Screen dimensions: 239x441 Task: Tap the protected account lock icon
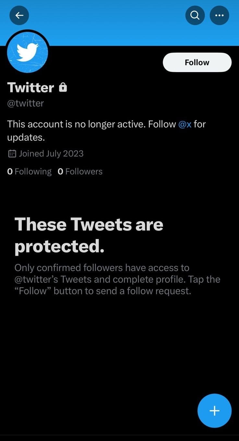coord(64,87)
